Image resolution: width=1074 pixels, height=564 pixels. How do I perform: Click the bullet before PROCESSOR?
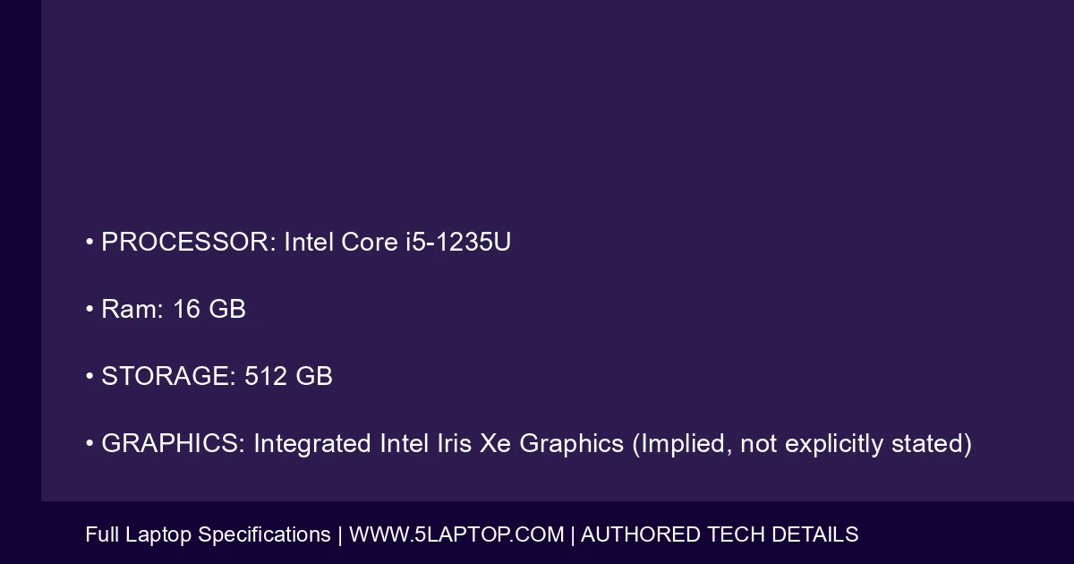click(89, 243)
